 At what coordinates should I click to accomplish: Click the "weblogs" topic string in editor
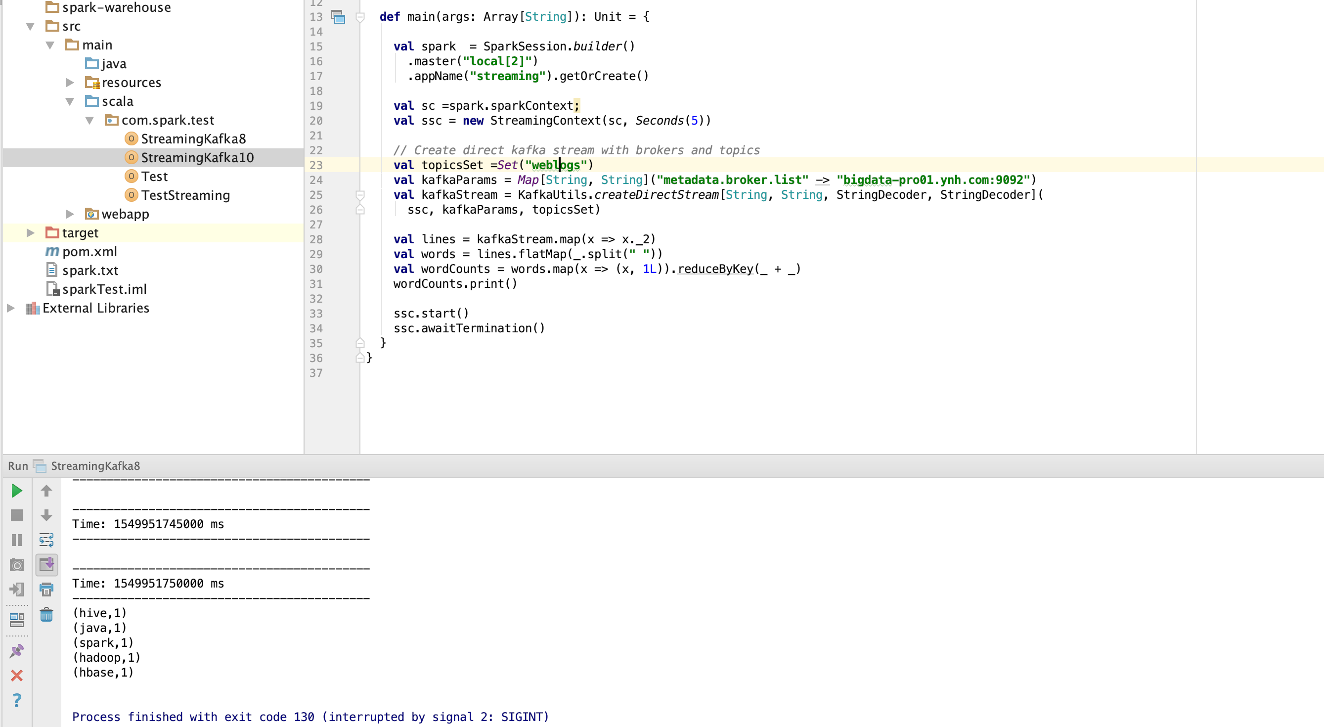click(x=556, y=165)
